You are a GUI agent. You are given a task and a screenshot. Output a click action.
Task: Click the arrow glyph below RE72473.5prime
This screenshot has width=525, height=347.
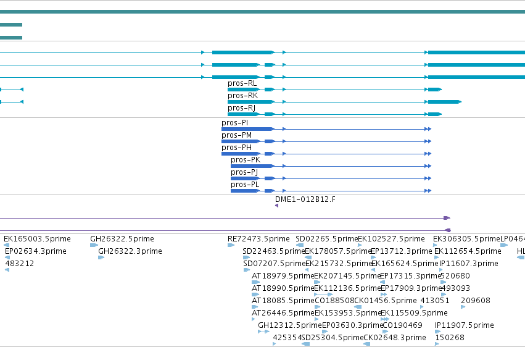pyautogui.click(x=231, y=245)
